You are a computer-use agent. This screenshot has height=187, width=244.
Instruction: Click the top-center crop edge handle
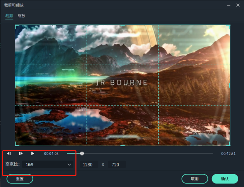[x=123, y=25]
